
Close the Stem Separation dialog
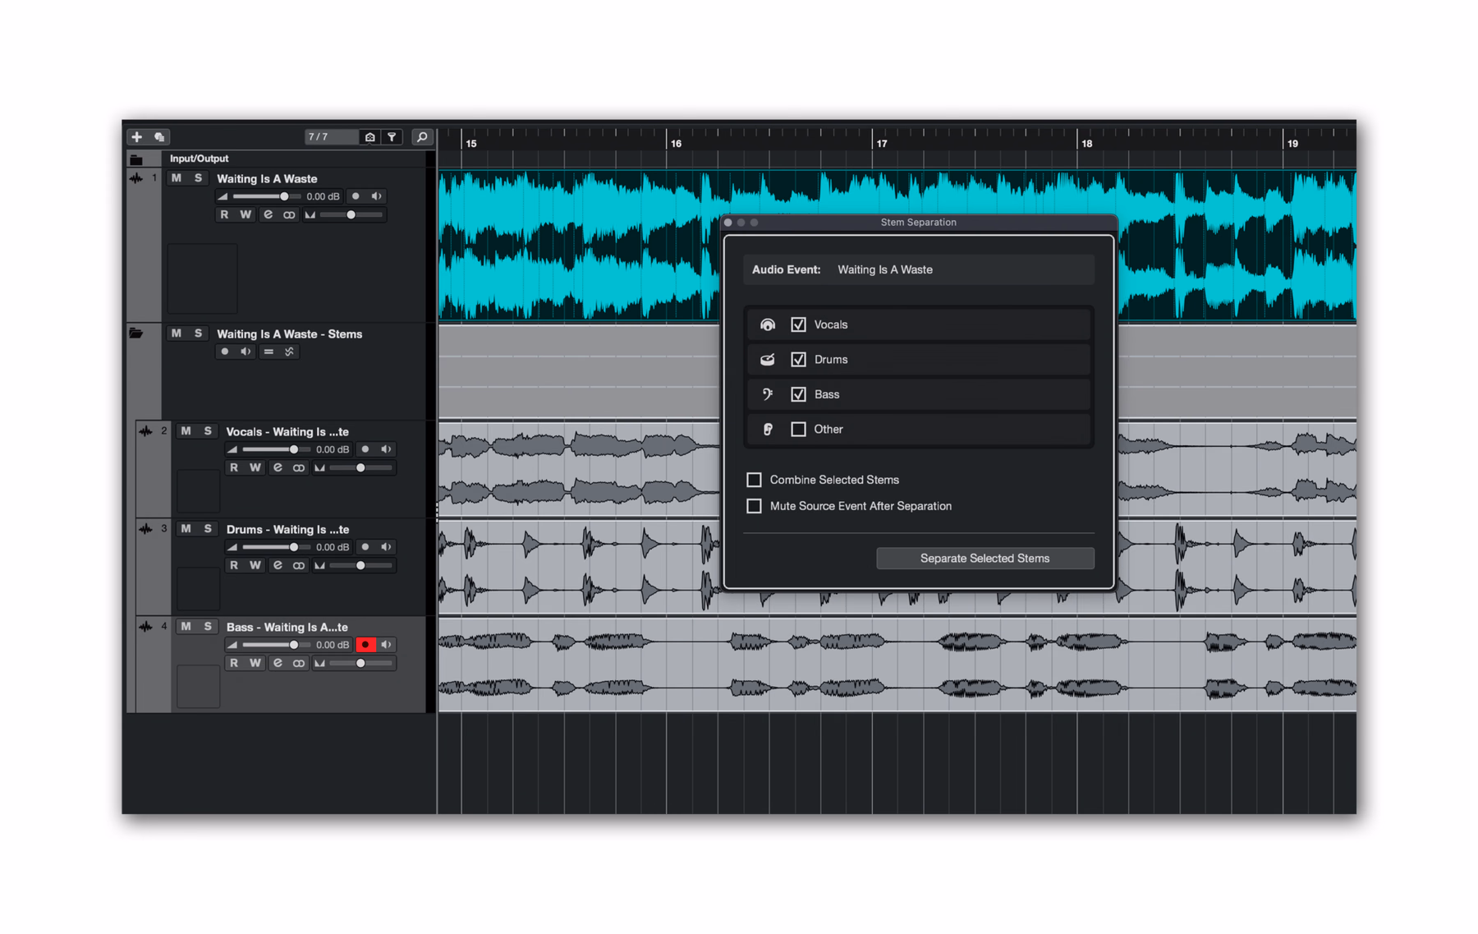[728, 223]
